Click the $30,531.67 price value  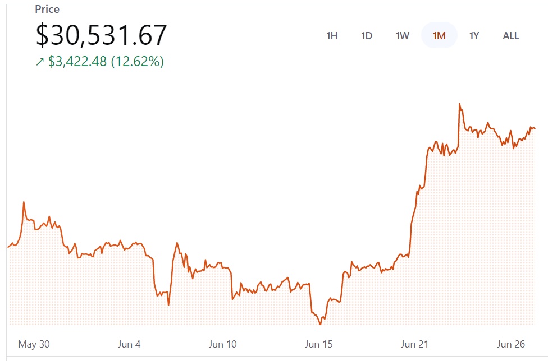point(102,35)
